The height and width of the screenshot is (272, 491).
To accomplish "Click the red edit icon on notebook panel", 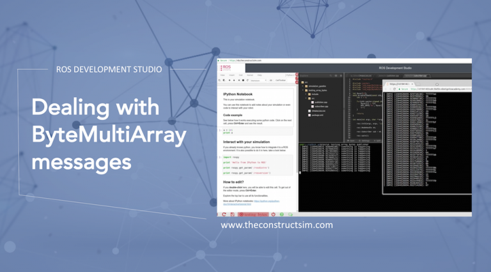I will click(297, 78).
